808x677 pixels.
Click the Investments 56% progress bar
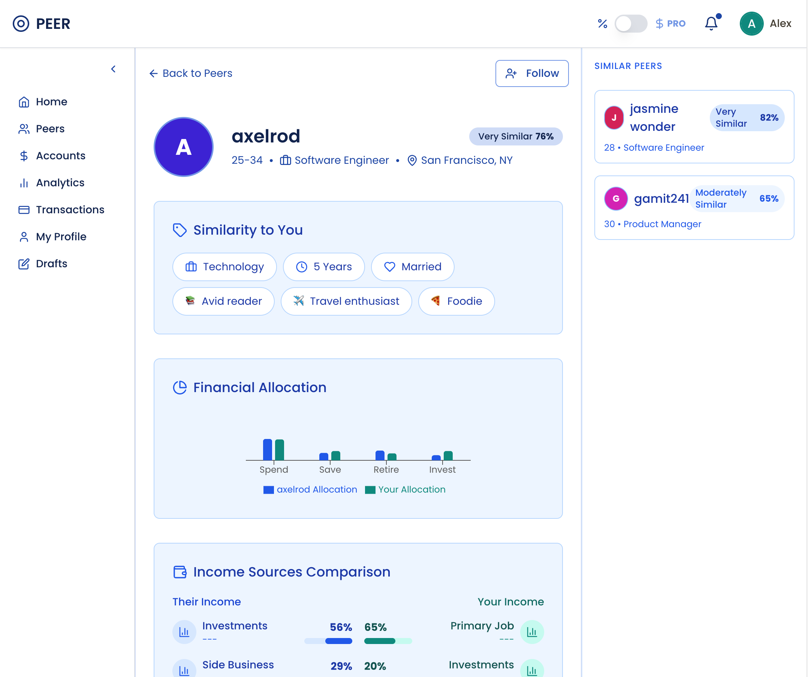pos(328,641)
